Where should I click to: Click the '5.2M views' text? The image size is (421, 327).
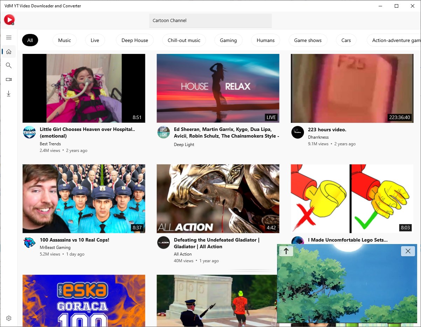50,254
